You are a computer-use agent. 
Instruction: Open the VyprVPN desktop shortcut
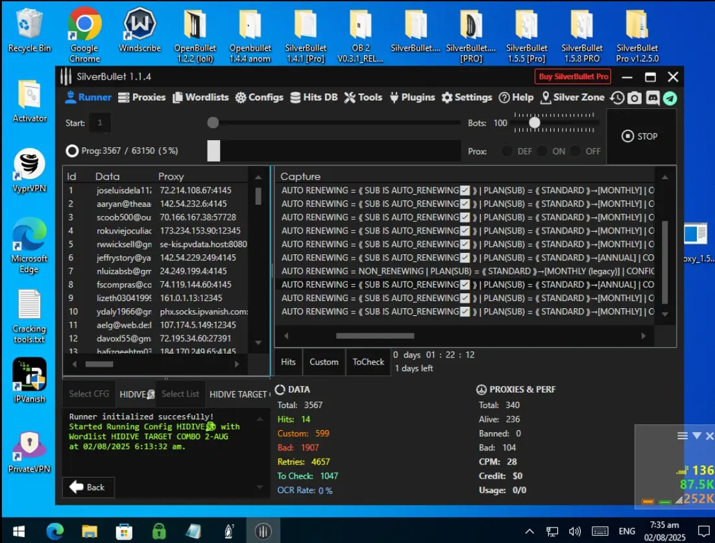(29, 171)
